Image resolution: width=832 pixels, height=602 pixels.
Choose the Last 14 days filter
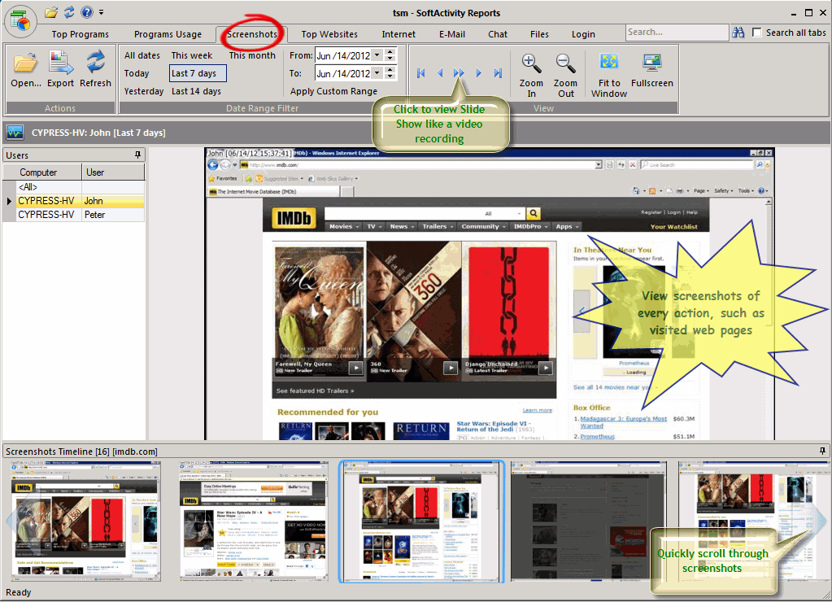click(x=196, y=91)
